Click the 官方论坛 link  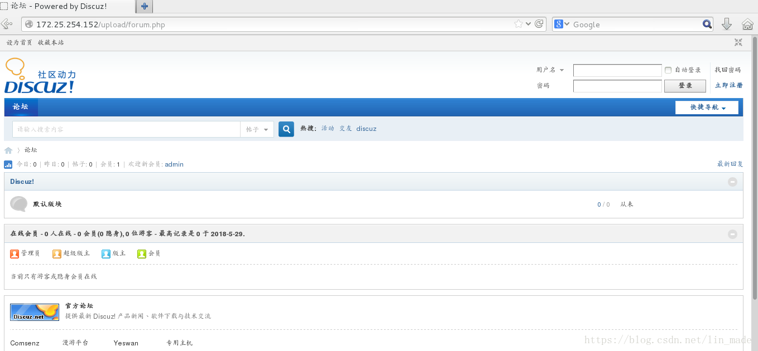(x=79, y=306)
